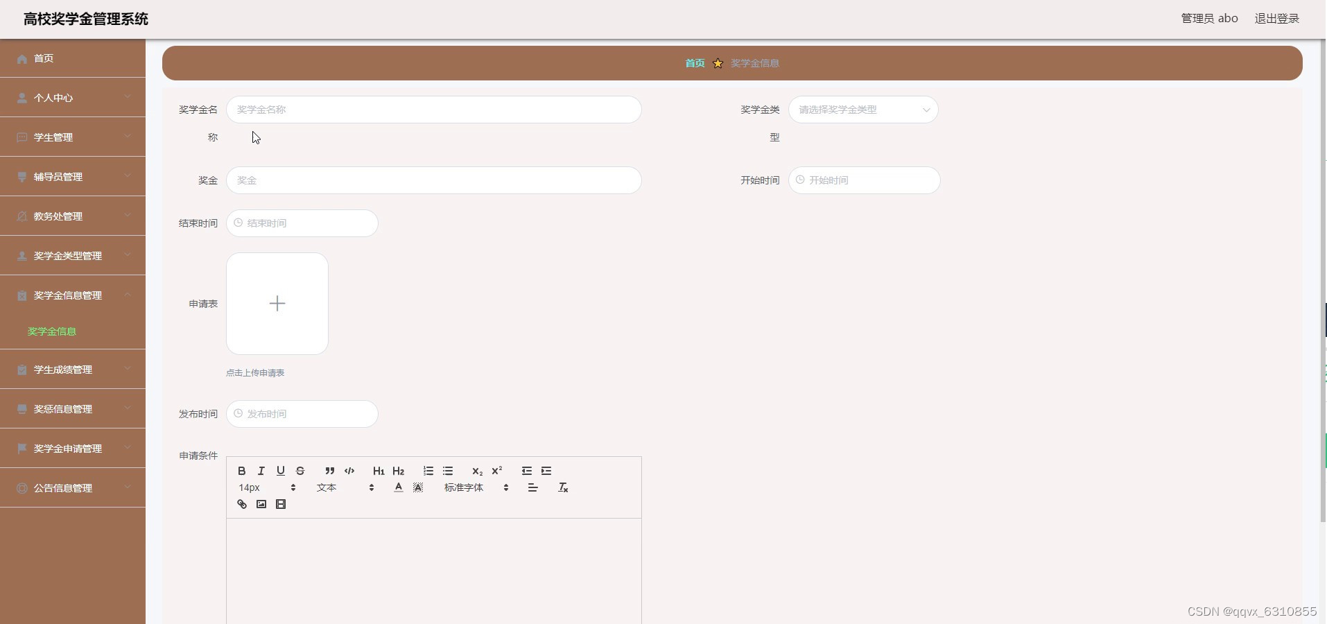
Task: Expand 奖惩信息管理 sidebar menu
Action: click(73, 409)
